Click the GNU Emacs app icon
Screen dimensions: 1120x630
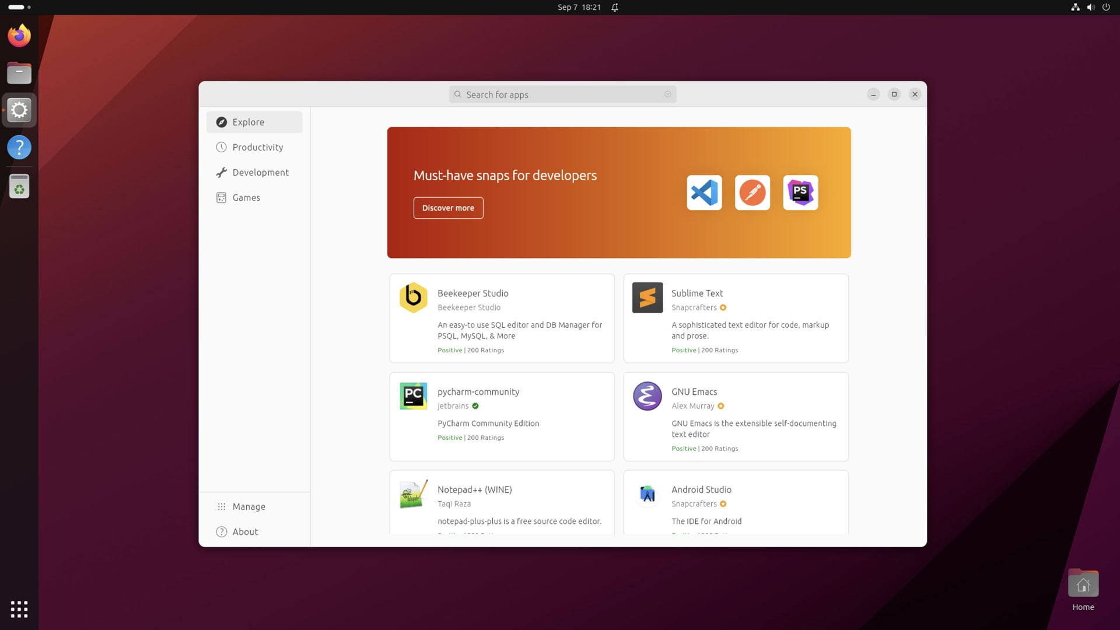(x=646, y=395)
